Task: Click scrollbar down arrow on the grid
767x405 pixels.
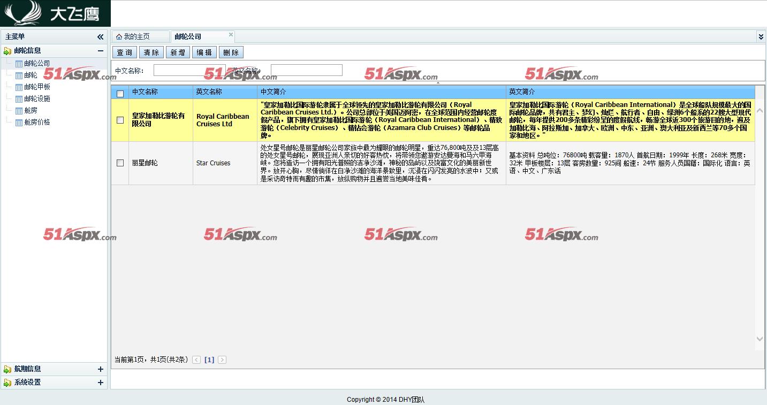Action: (x=760, y=339)
